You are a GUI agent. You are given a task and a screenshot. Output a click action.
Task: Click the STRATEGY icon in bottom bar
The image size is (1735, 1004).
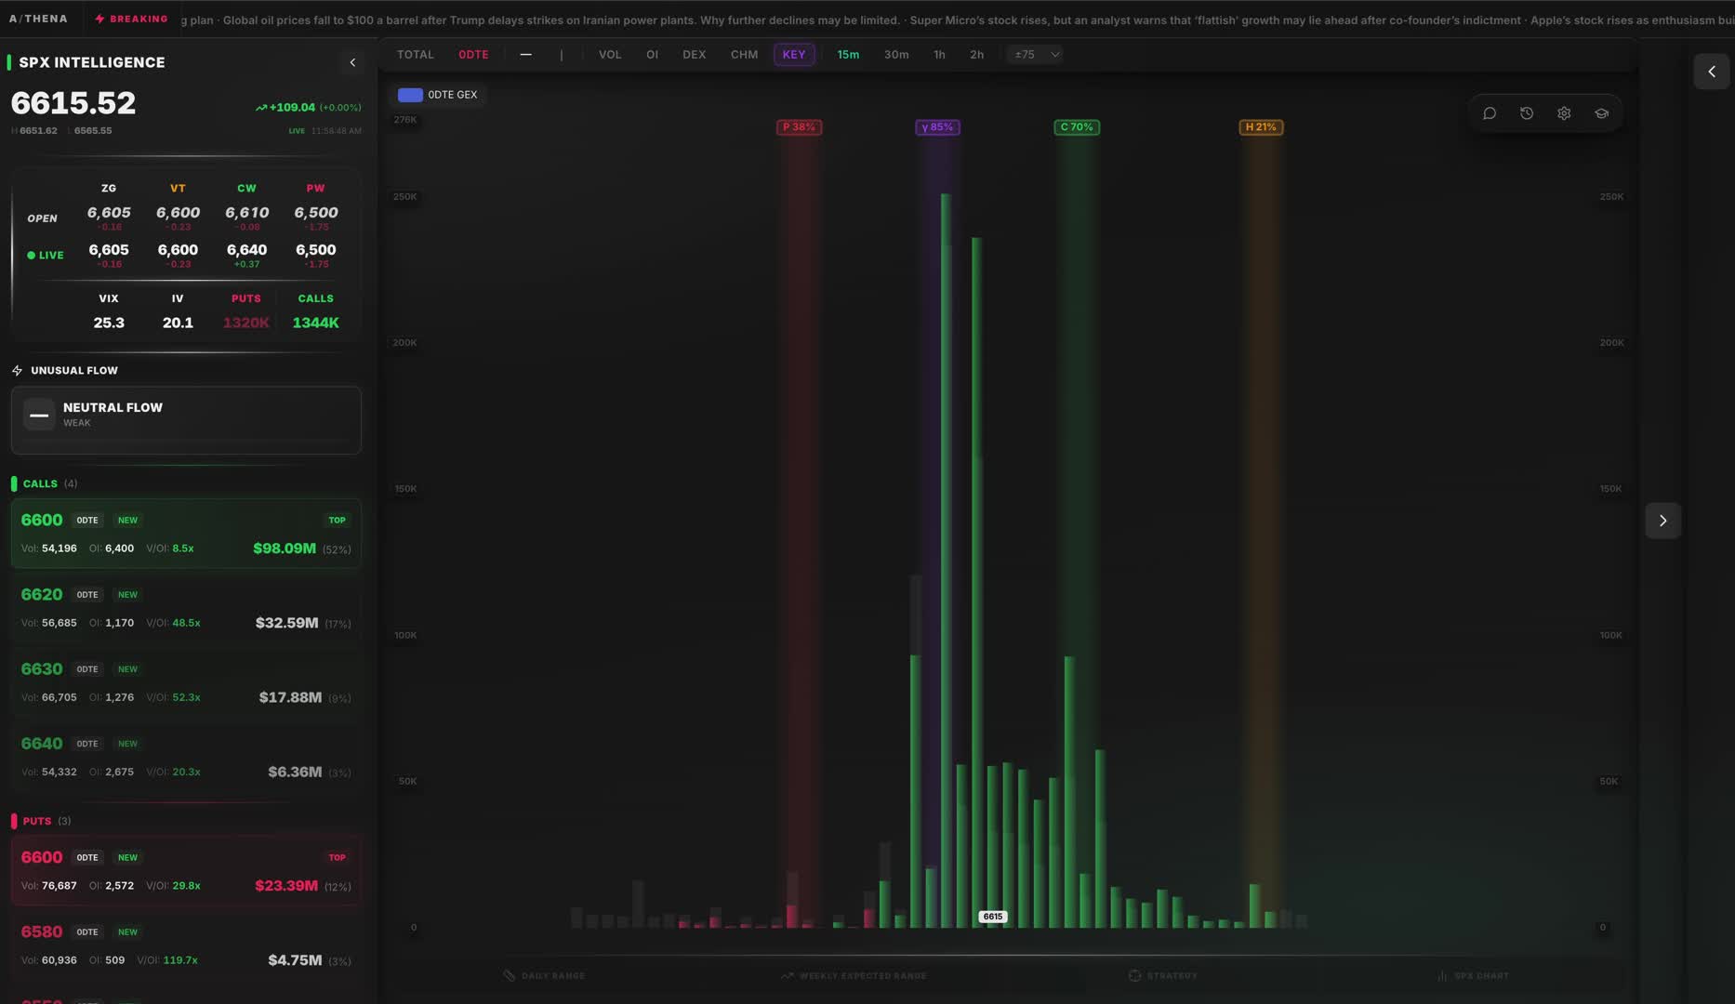click(x=1135, y=975)
